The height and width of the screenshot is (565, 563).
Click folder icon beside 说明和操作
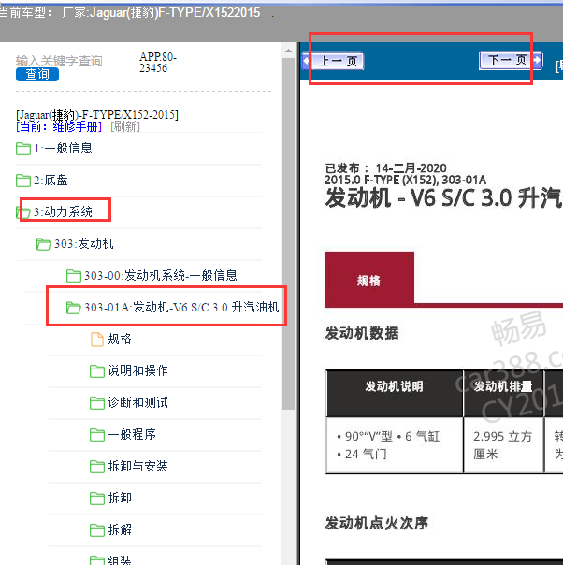pyautogui.click(x=97, y=371)
